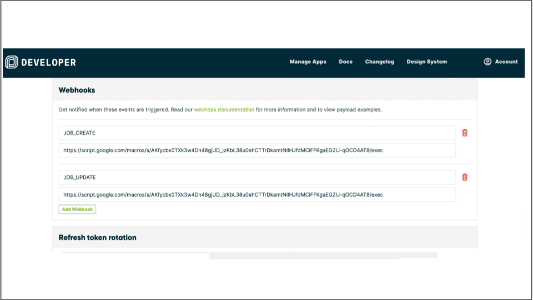Click the Webhooks section heading
This screenshot has width=533, height=300.
[x=77, y=90]
